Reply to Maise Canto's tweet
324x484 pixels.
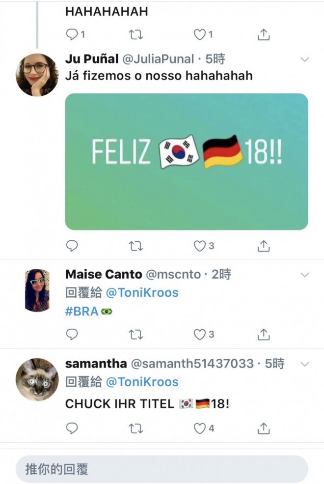(72, 335)
